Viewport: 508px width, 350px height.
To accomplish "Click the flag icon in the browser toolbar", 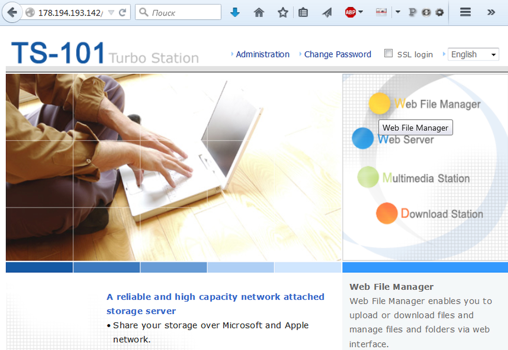I will [381, 12].
